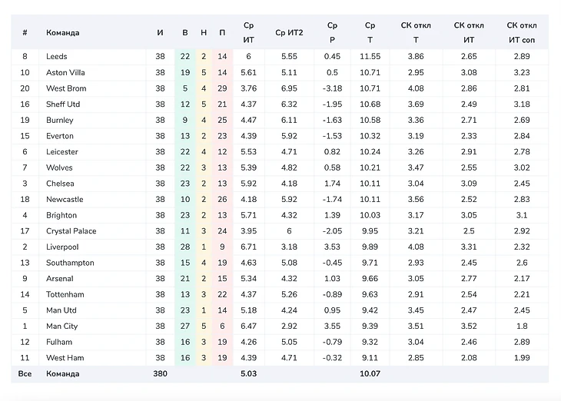Image resolution: width=561 pixels, height=401 pixels.
Task: Click the Crystal Palace team name
Action: click(x=71, y=231)
